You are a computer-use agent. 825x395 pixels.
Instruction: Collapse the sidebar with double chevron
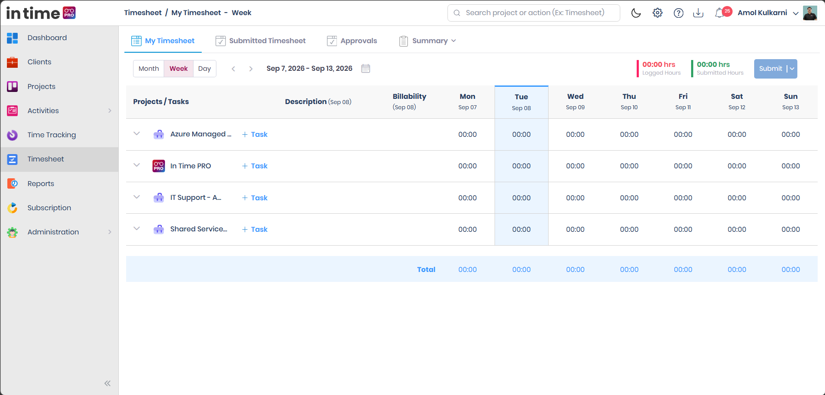coord(108,383)
